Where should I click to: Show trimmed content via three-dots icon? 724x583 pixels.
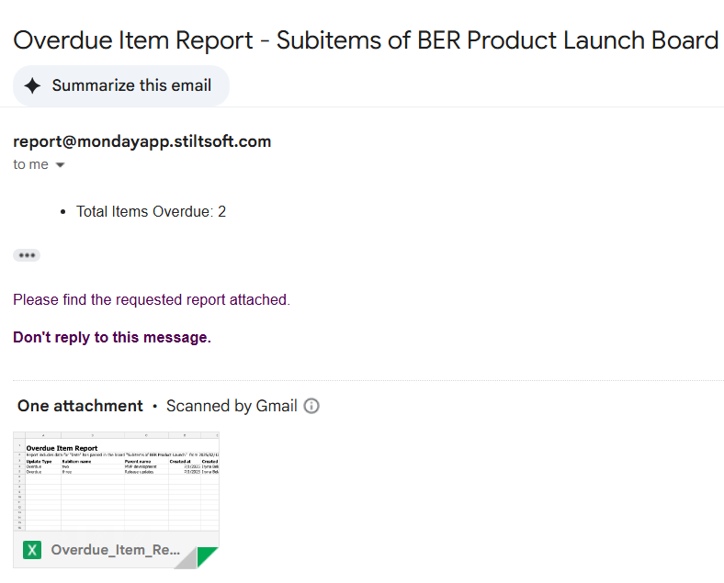[27, 255]
